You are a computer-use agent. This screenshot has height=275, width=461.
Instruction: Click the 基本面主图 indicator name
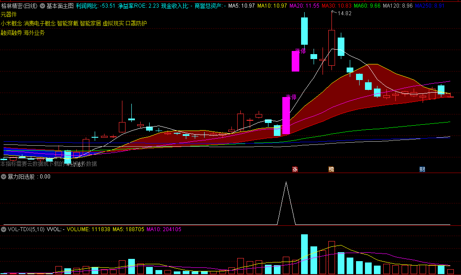pyautogui.click(x=60, y=6)
